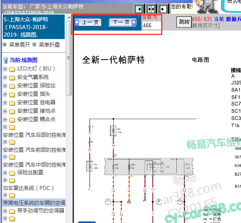Click the sidebar scrollbar up arrow
241x223 pixels.
(69, 17)
